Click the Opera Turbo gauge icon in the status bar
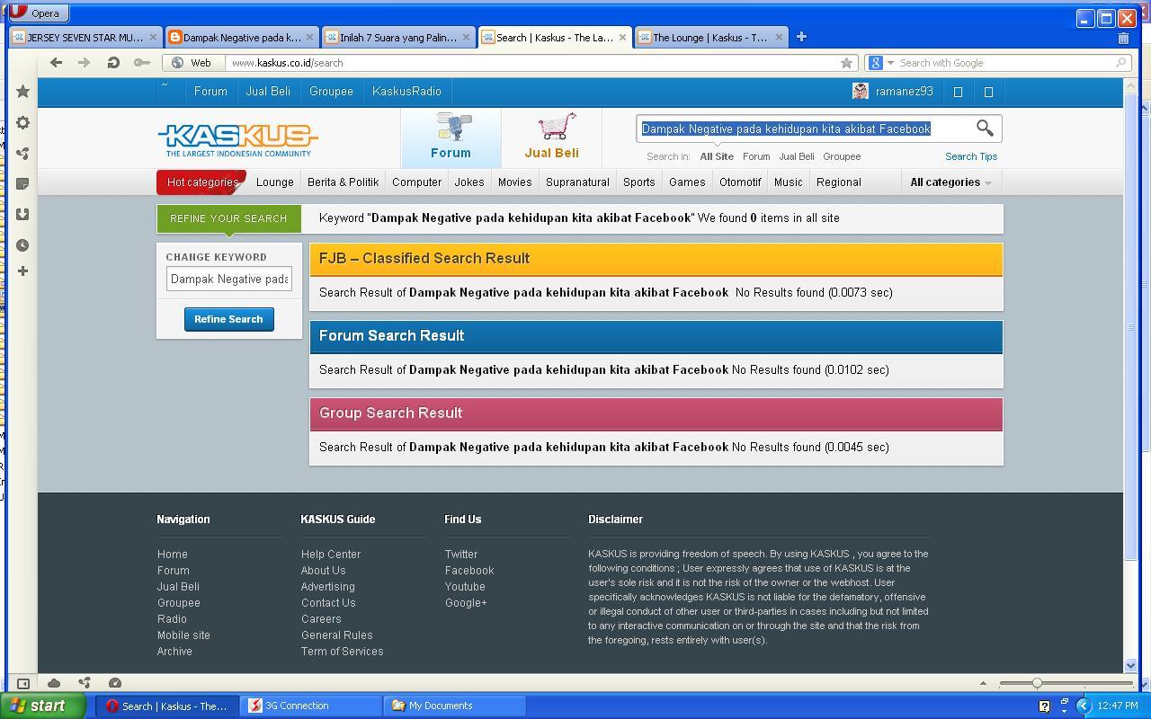 (x=115, y=683)
